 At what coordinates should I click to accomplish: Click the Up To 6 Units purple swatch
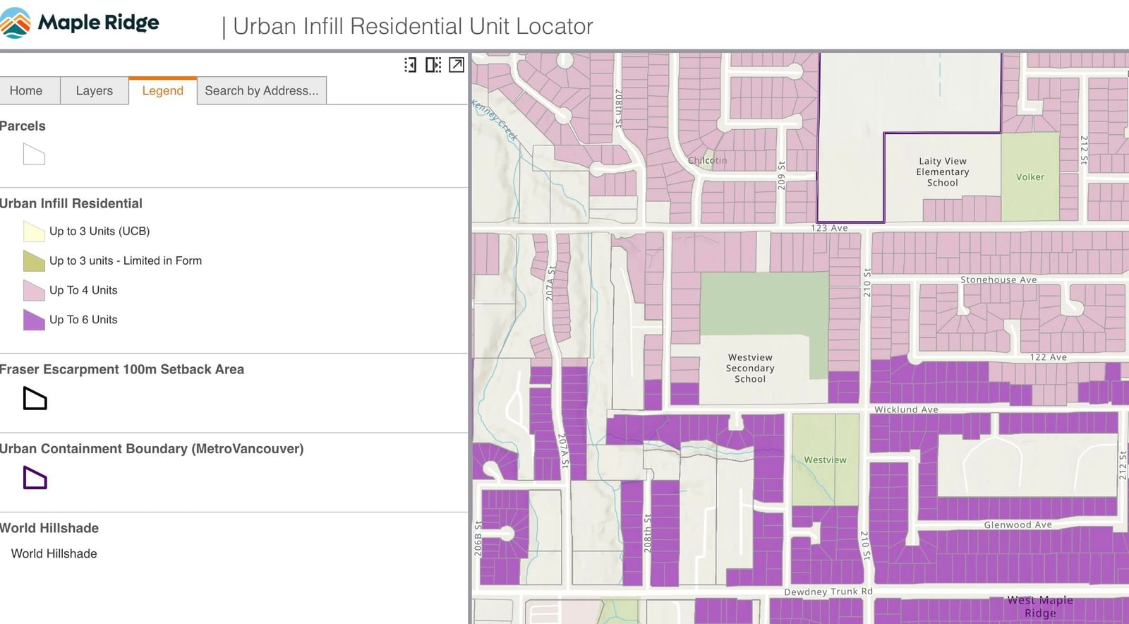[x=34, y=320]
